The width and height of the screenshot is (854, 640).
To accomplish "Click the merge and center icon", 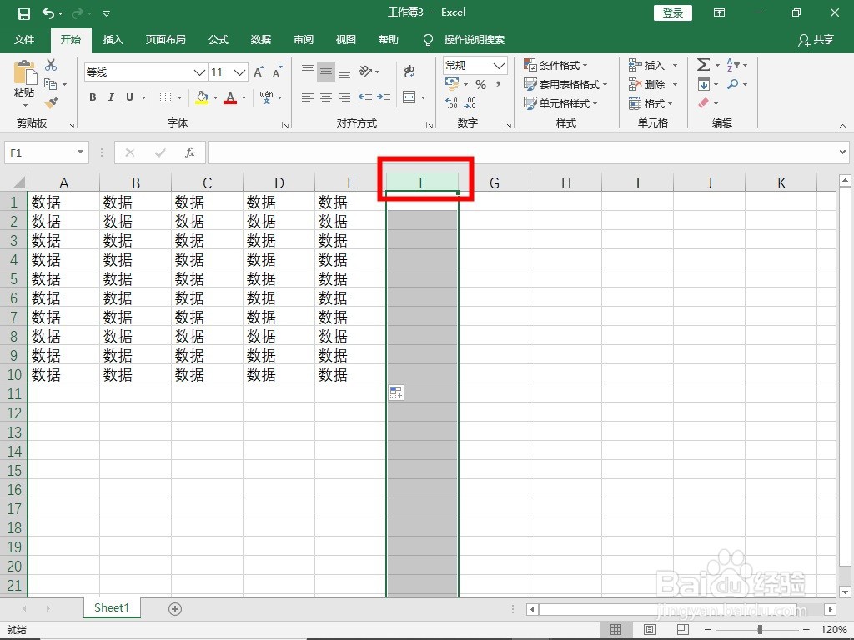I will [x=409, y=97].
